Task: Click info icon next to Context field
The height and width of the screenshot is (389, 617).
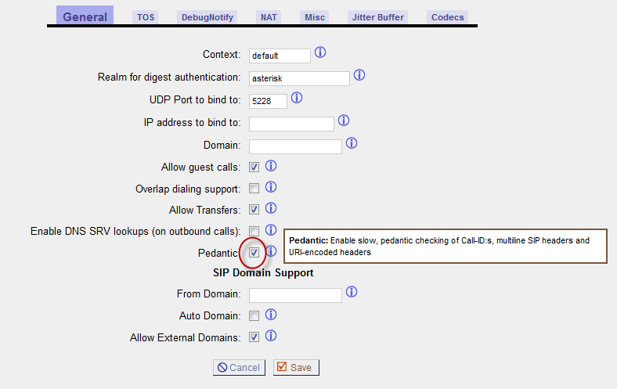Action: pyautogui.click(x=320, y=52)
